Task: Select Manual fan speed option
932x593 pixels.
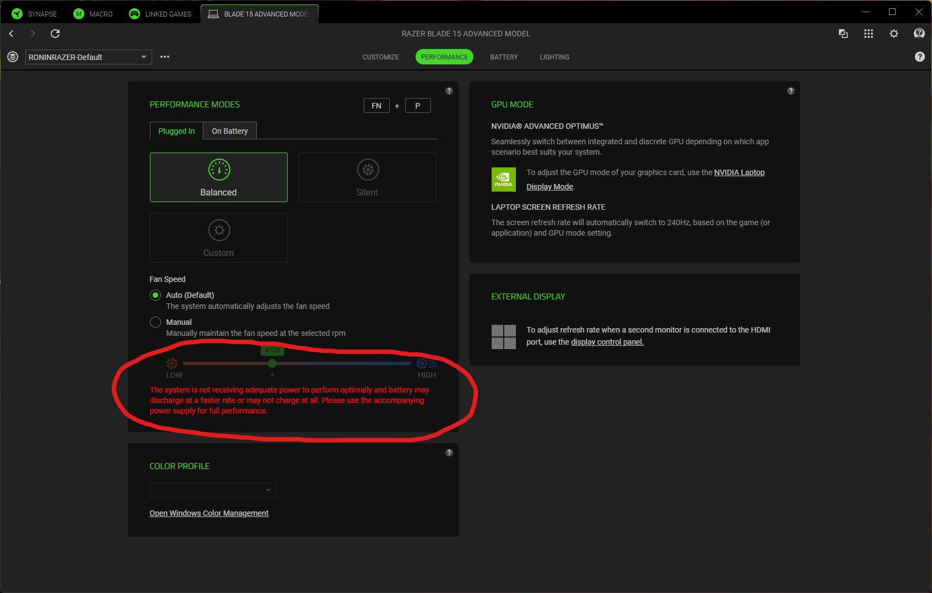Action: [x=155, y=322]
